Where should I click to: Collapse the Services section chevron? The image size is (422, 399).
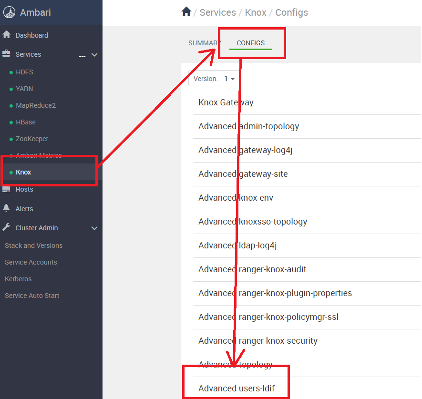pos(94,55)
